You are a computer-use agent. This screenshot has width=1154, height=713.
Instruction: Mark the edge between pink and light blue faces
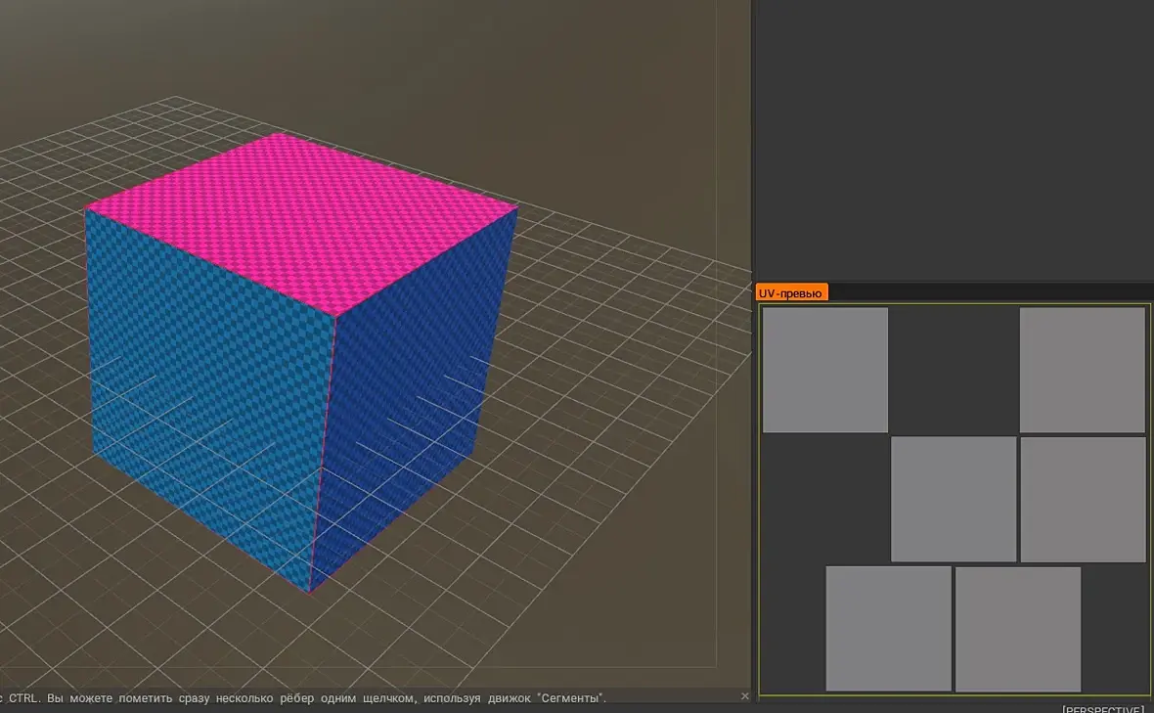coord(210,261)
